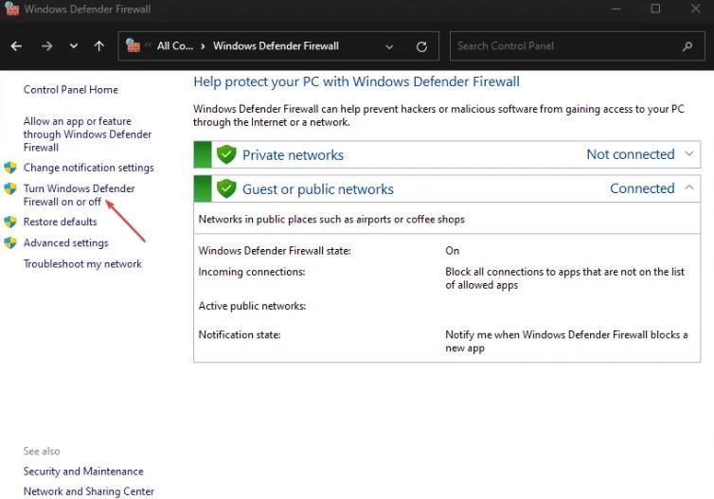714x499 pixels.
Task: Open the recent locations chevron
Action: click(73, 46)
